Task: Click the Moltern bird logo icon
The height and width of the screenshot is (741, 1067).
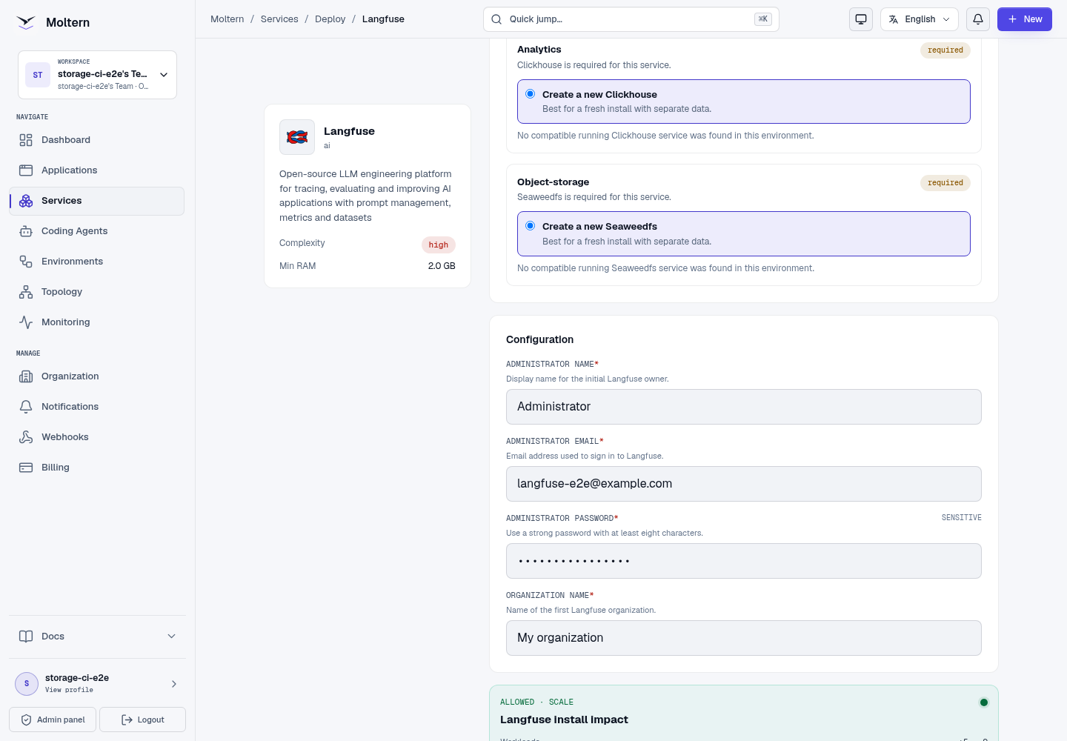Action: pyautogui.click(x=26, y=22)
